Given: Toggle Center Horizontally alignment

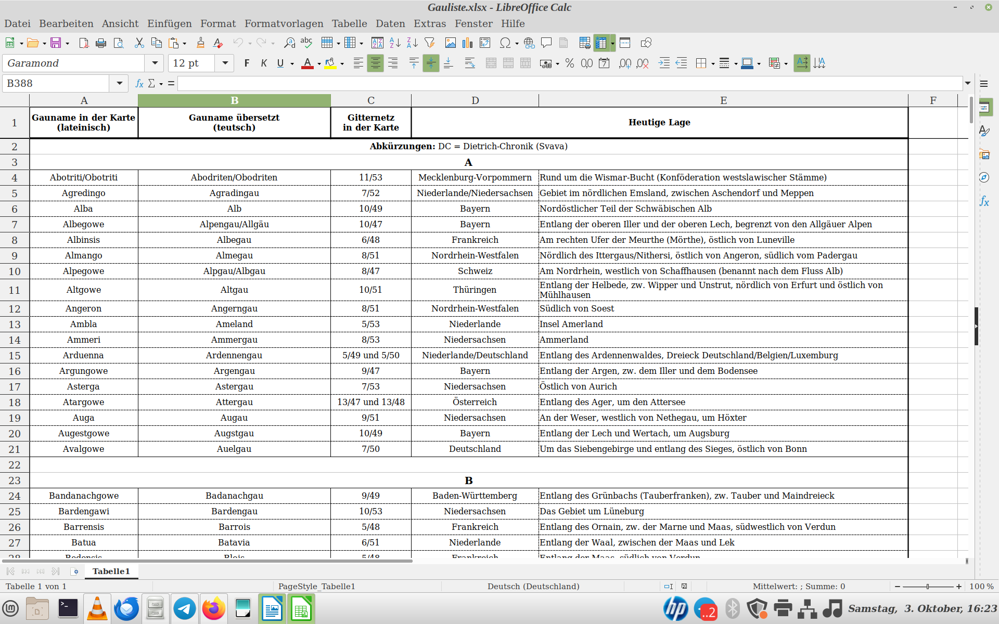Looking at the screenshot, I should 375,63.
